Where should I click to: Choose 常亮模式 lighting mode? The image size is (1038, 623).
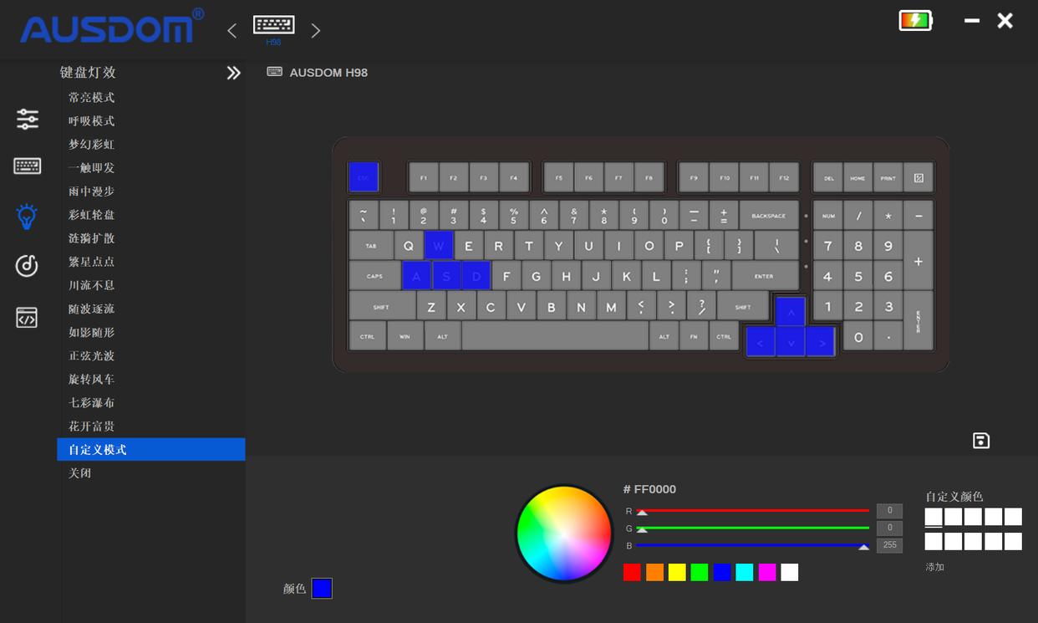[x=92, y=98]
